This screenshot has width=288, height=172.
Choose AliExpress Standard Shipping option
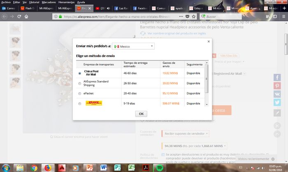79,83
